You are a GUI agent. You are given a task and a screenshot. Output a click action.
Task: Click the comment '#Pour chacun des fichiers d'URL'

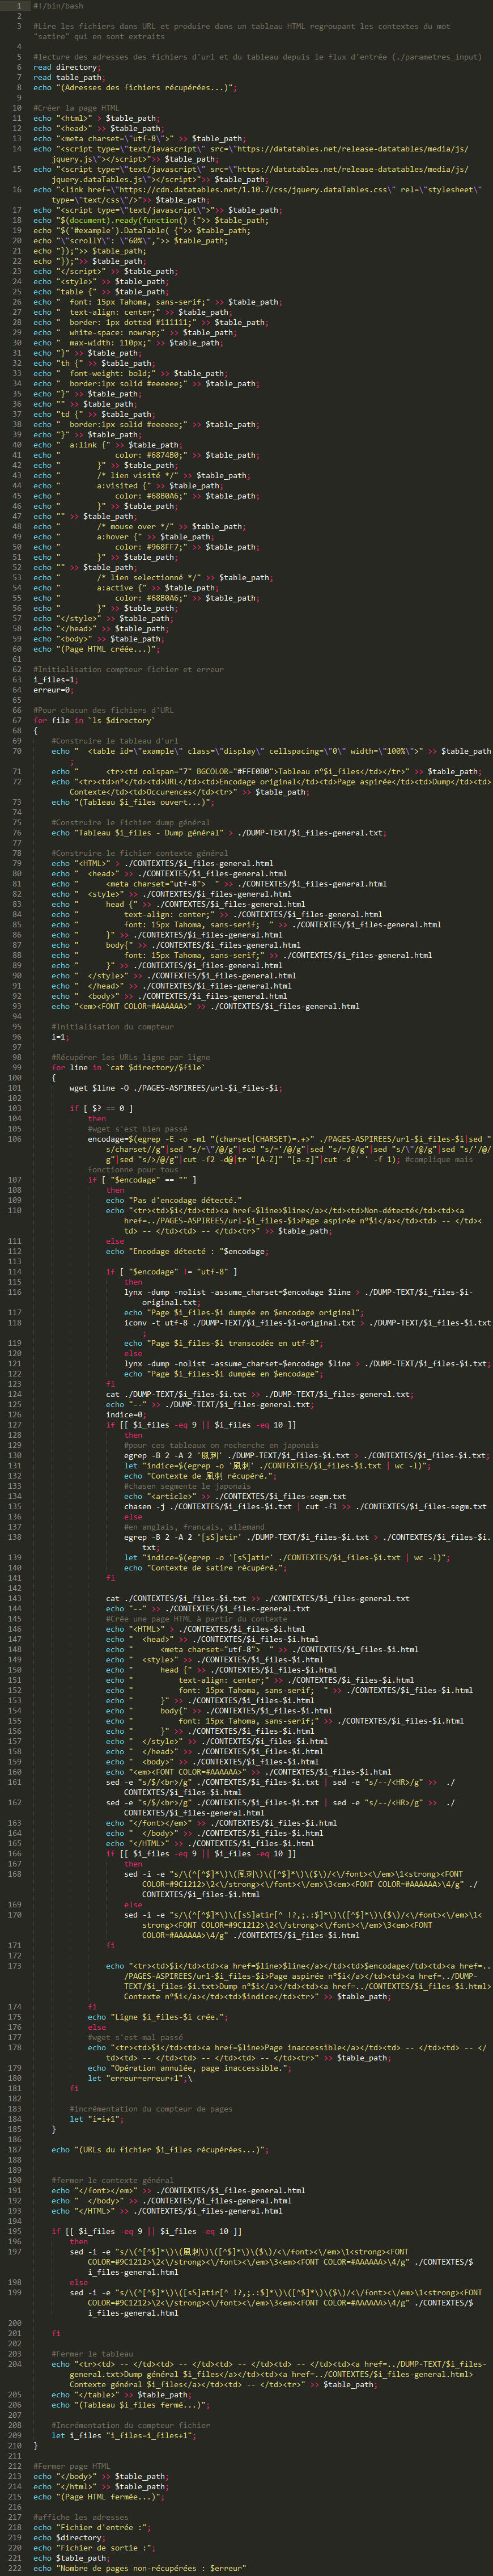point(103,710)
